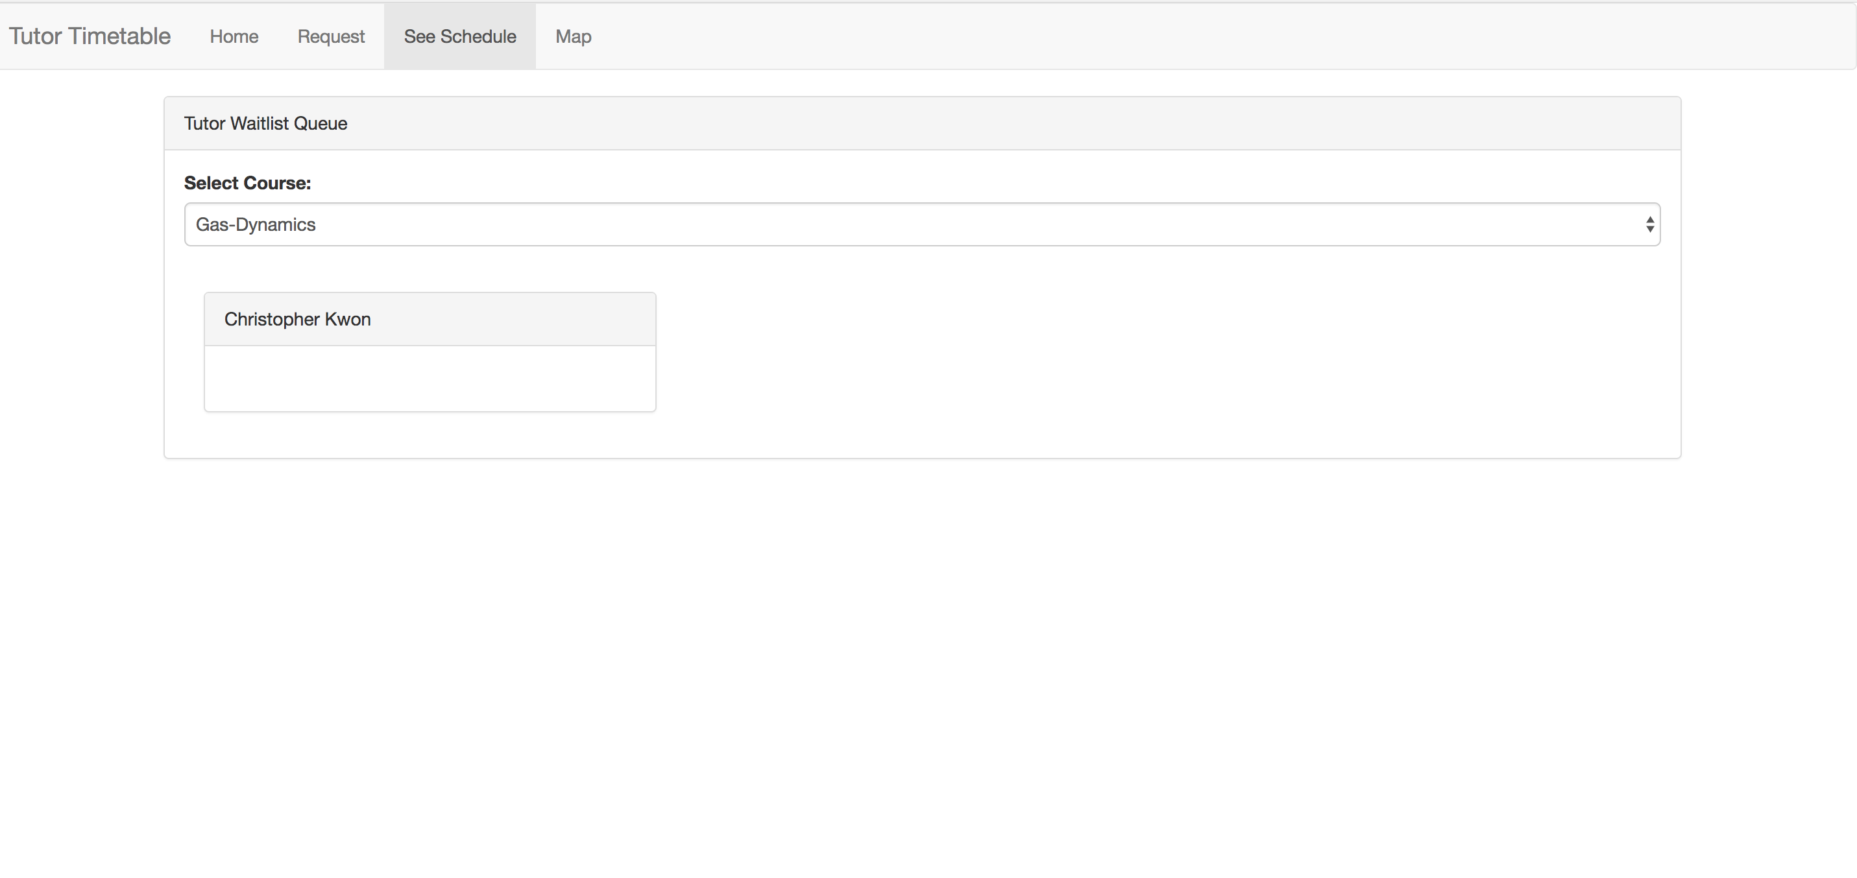The height and width of the screenshot is (878, 1857).
Task: Click the Tutor Waitlist Queue heading
Action: click(x=265, y=124)
